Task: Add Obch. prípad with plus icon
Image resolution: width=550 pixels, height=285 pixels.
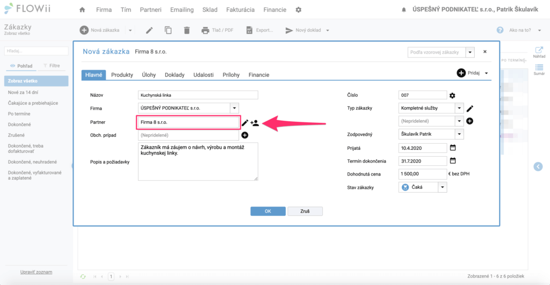Action: (245, 135)
